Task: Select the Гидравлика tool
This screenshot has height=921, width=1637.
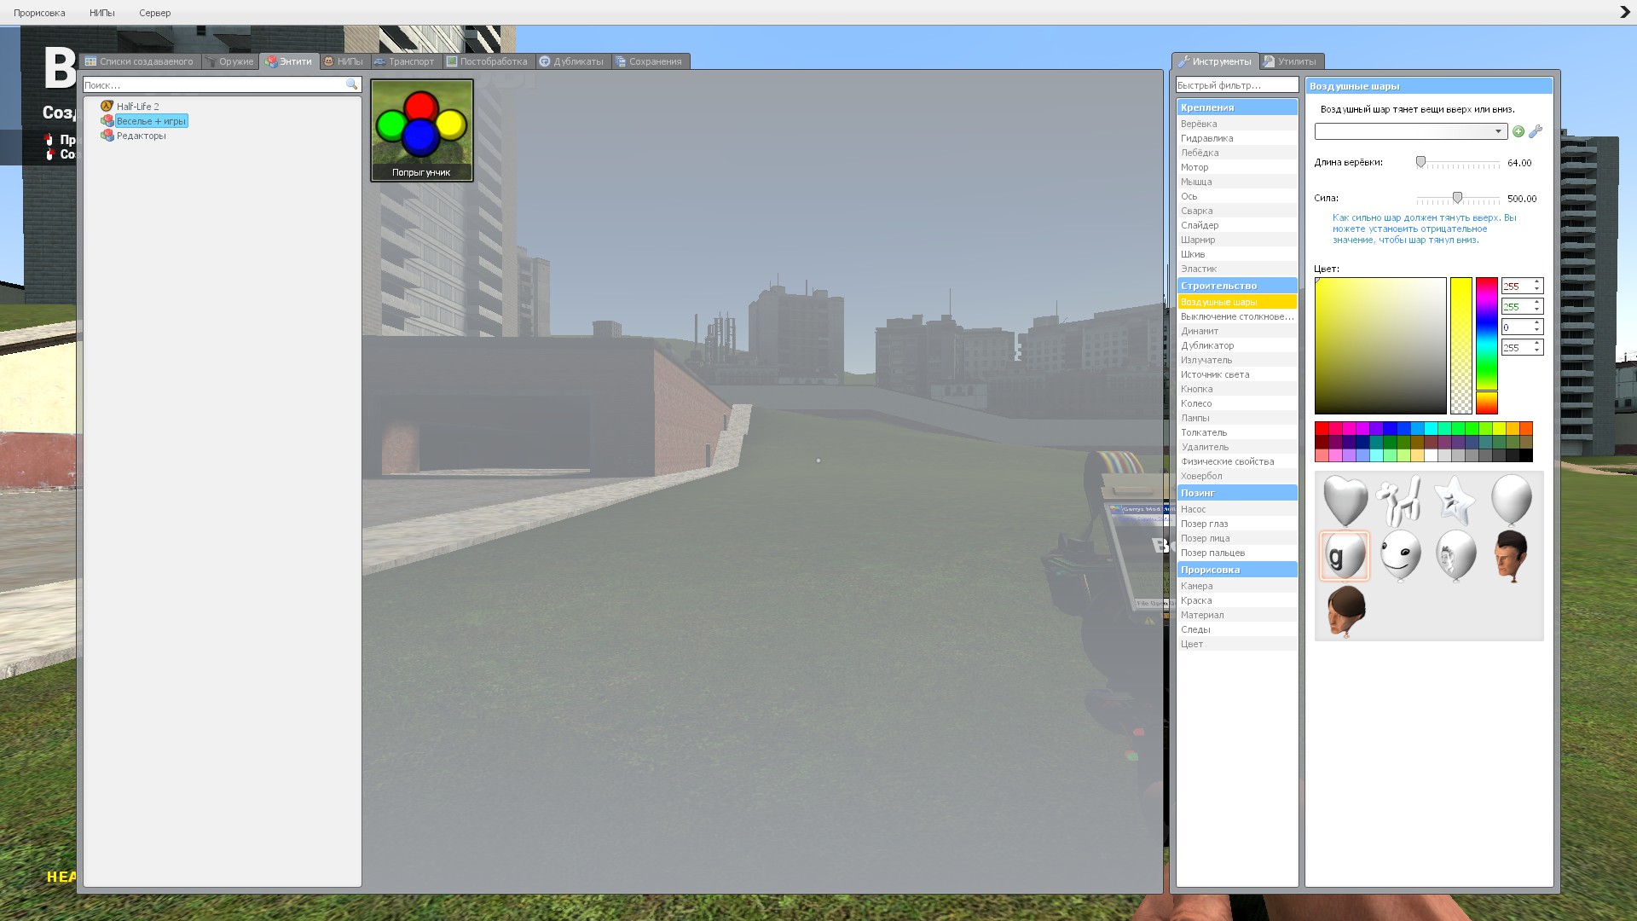Action: 1237,138
